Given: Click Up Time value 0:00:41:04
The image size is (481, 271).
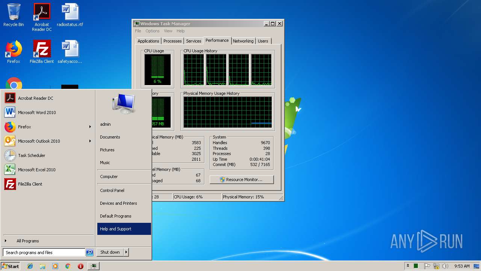Looking at the screenshot, I should pos(260,159).
